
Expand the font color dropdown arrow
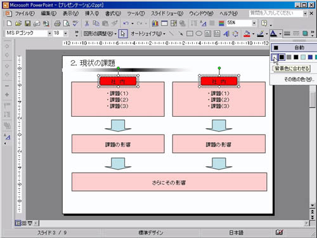click(280, 34)
